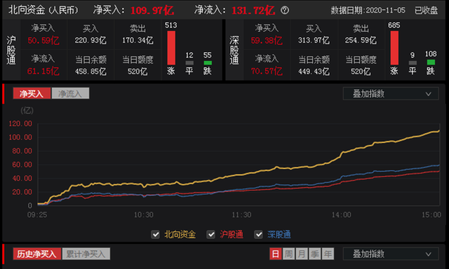Image resolution: width=449 pixels, height=269 pixels.
Task: Toggle the 深股通 line checkbox
Action: point(259,235)
